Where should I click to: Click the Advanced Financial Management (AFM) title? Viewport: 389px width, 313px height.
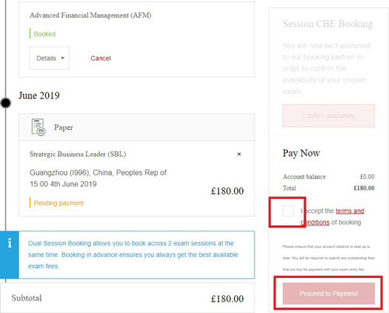coord(90,16)
